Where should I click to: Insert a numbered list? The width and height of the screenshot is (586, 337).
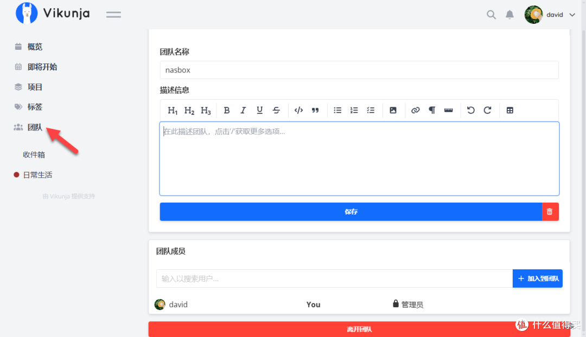[x=354, y=110]
